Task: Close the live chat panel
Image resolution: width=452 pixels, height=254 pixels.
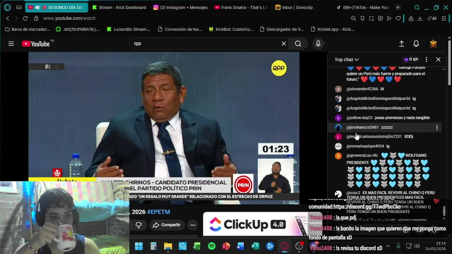Action: point(438,59)
